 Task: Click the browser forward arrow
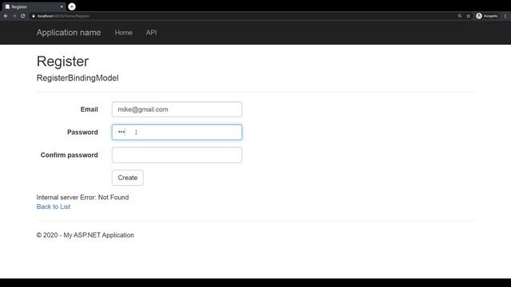14,16
